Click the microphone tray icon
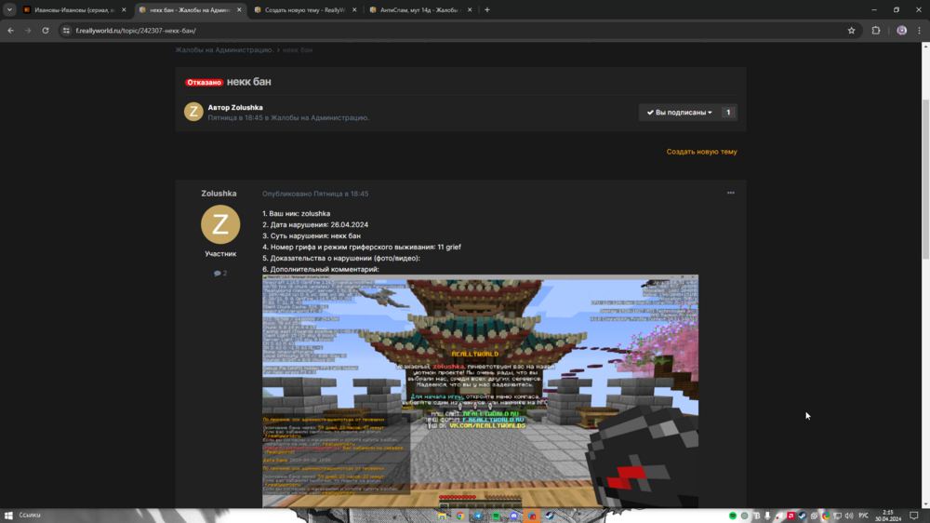This screenshot has width=930, height=523. coord(767,516)
